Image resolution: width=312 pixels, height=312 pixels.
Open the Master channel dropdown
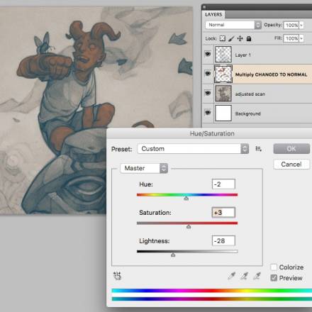point(144,168)
